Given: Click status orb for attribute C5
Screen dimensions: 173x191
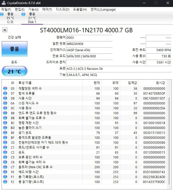Looking at the screenshot, I should [5, 157].
